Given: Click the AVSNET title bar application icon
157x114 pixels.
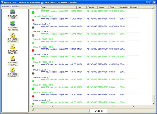Looking at the screenshot, I should pyautogui.click(x=2, y=2).
